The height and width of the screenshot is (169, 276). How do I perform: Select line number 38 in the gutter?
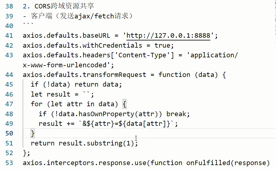(9, 6)
